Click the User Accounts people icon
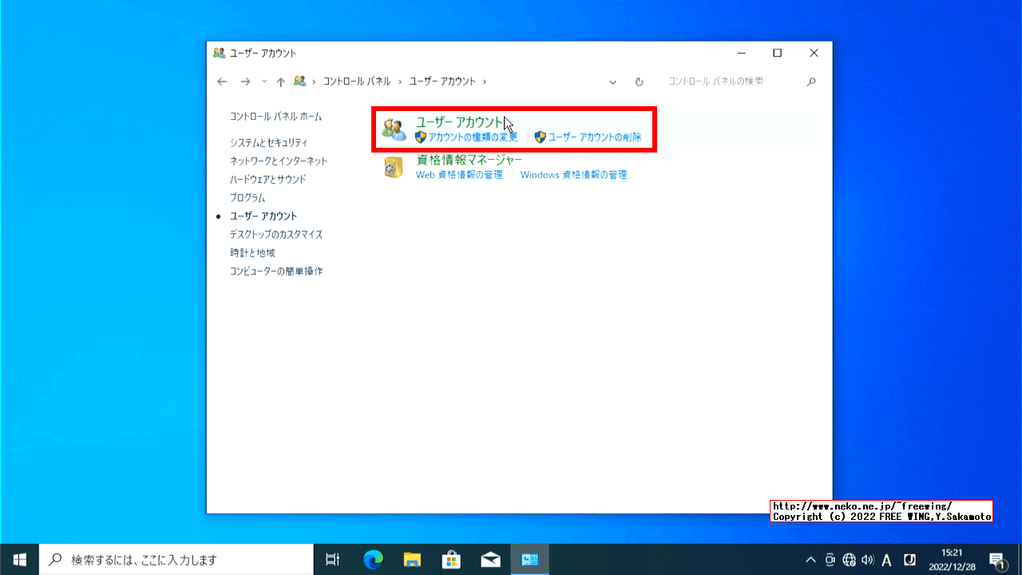The height and width of the screenshot is (575, 1022). pyautogui.click(x=394, y=128)
